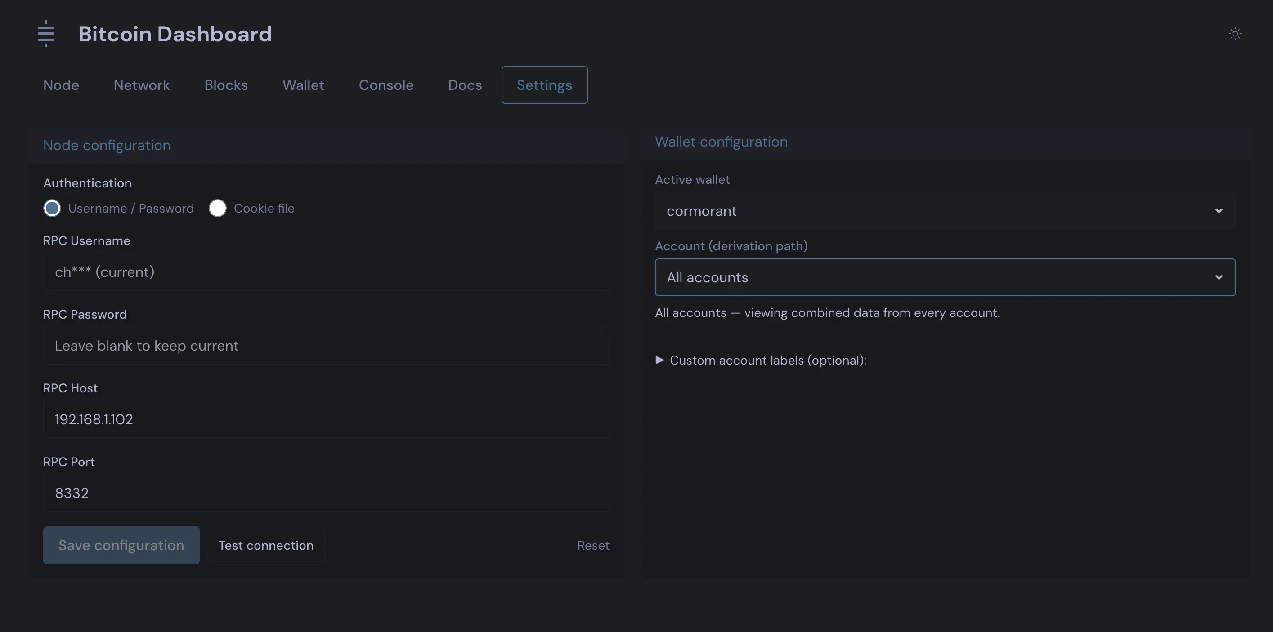Image resolution: width=1273 pixels, height=632 pixels.
Task: Open the All accounts derivation path dropdown
Action: click(944, 277)
